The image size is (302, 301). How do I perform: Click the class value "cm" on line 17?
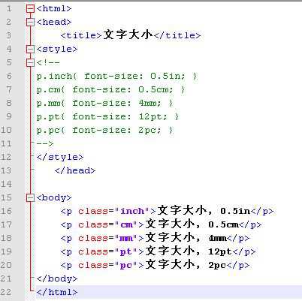point(126,224)
